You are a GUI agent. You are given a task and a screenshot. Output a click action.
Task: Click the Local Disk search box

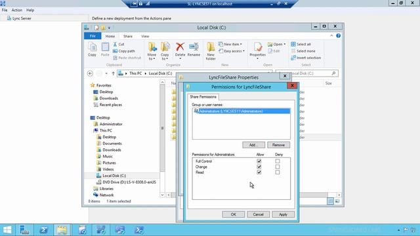(307, 73)
